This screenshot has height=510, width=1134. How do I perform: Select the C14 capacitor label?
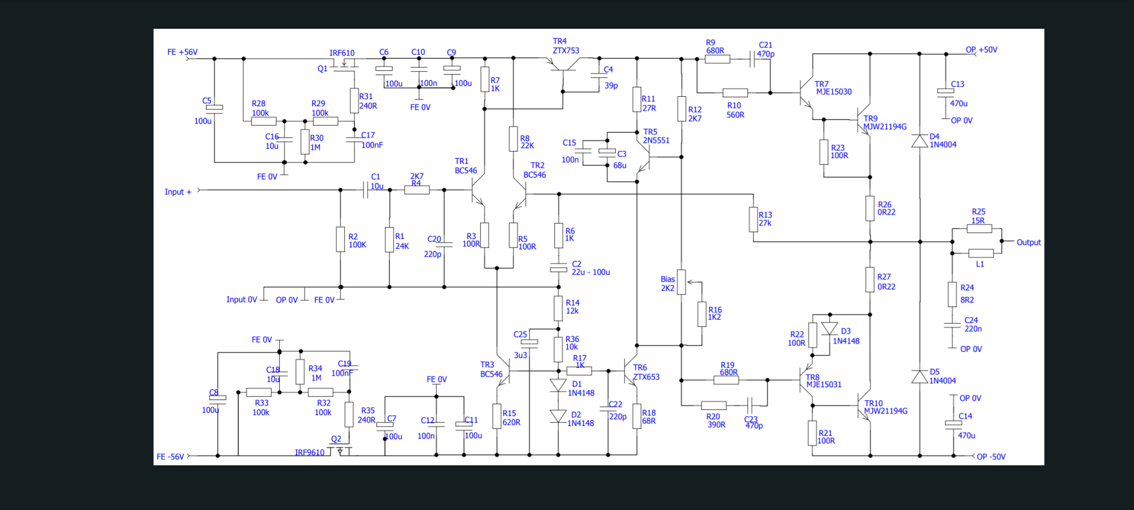(966, 416)
